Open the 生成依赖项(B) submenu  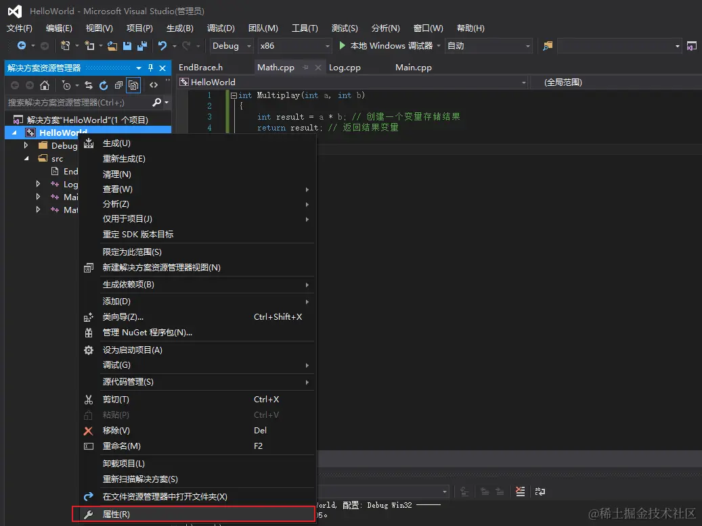[x=197, y=285]
